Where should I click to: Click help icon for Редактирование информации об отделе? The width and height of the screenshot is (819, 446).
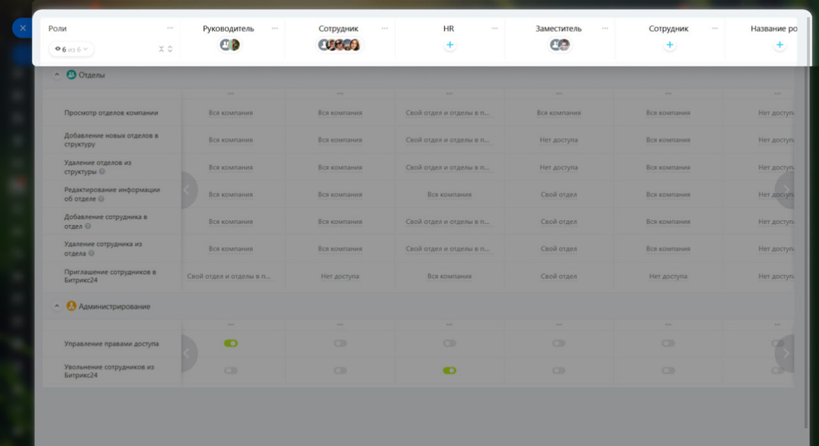pos(101,199)
